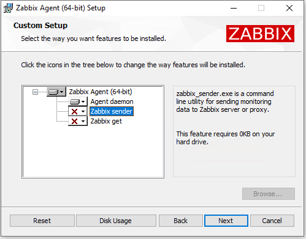This screenshot has width=306, height=239.
Task: Select the Zabbix Agent (64-bit) tree label
Action: pyautogui.click(x=101, y=92)
